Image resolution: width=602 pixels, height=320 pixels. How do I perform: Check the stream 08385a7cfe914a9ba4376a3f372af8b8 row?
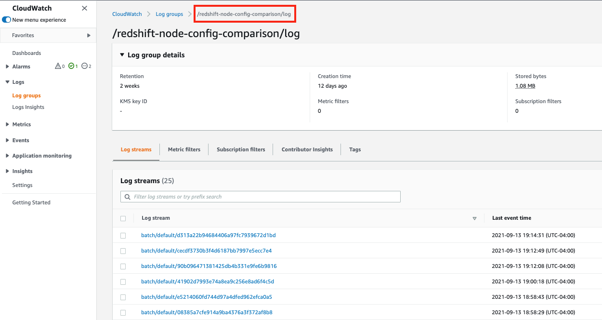(x=123, y=313)
